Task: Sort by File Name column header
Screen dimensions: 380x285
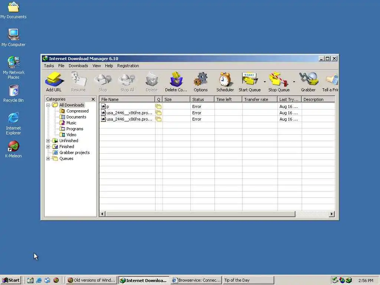Action: point(127,99)
